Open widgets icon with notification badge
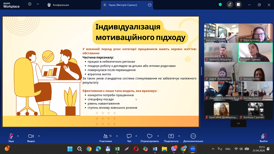 tap(7, 149)
